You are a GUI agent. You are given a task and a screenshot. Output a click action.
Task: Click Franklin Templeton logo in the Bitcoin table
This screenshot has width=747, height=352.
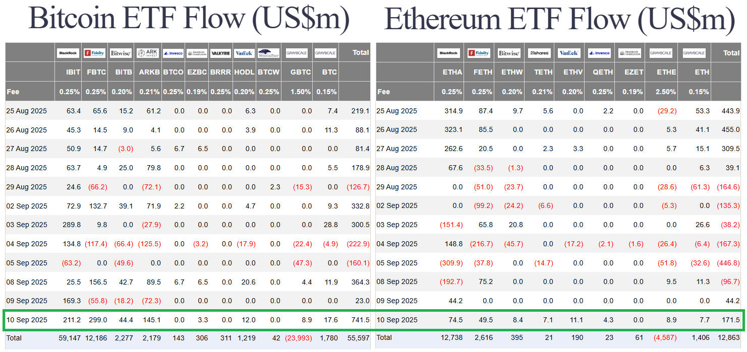coord(196,53)
